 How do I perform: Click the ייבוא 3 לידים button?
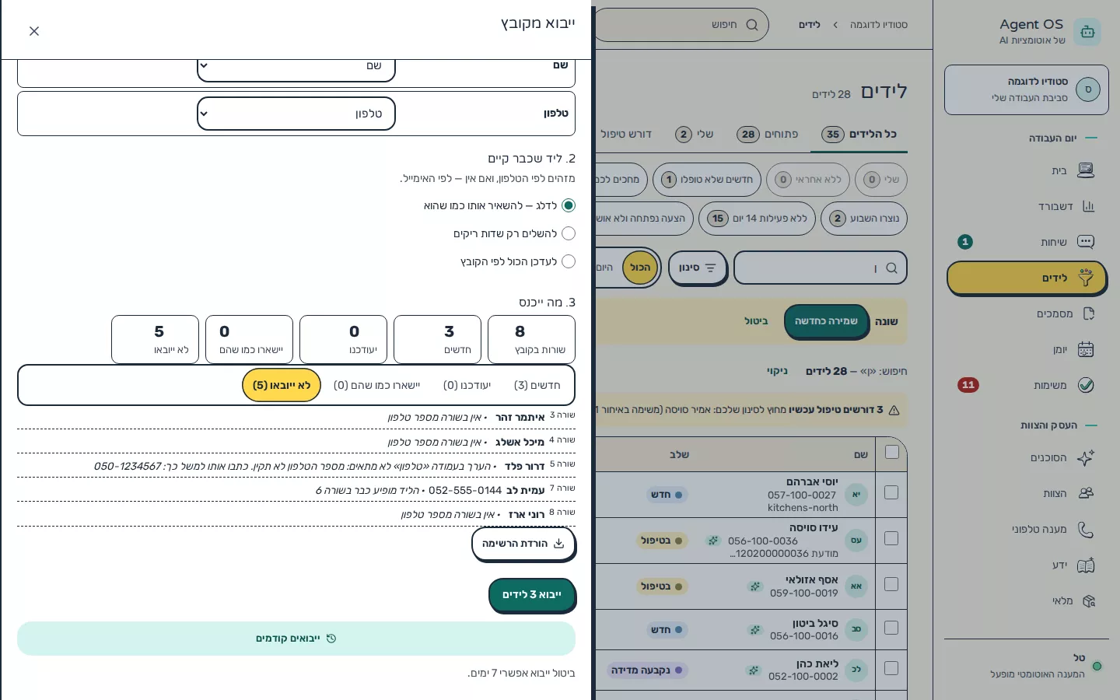click(532, 595)
